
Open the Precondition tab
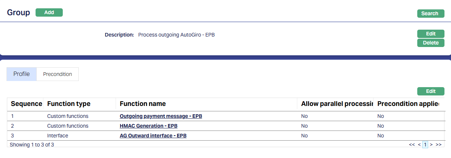tap(57, 74)
